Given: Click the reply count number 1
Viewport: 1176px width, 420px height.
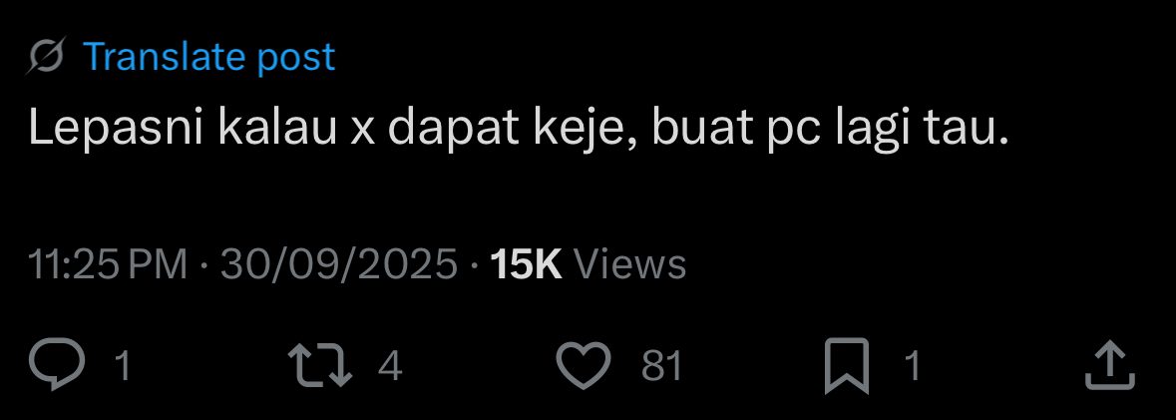Looking at the screenshot, I should tap(123, 366).
